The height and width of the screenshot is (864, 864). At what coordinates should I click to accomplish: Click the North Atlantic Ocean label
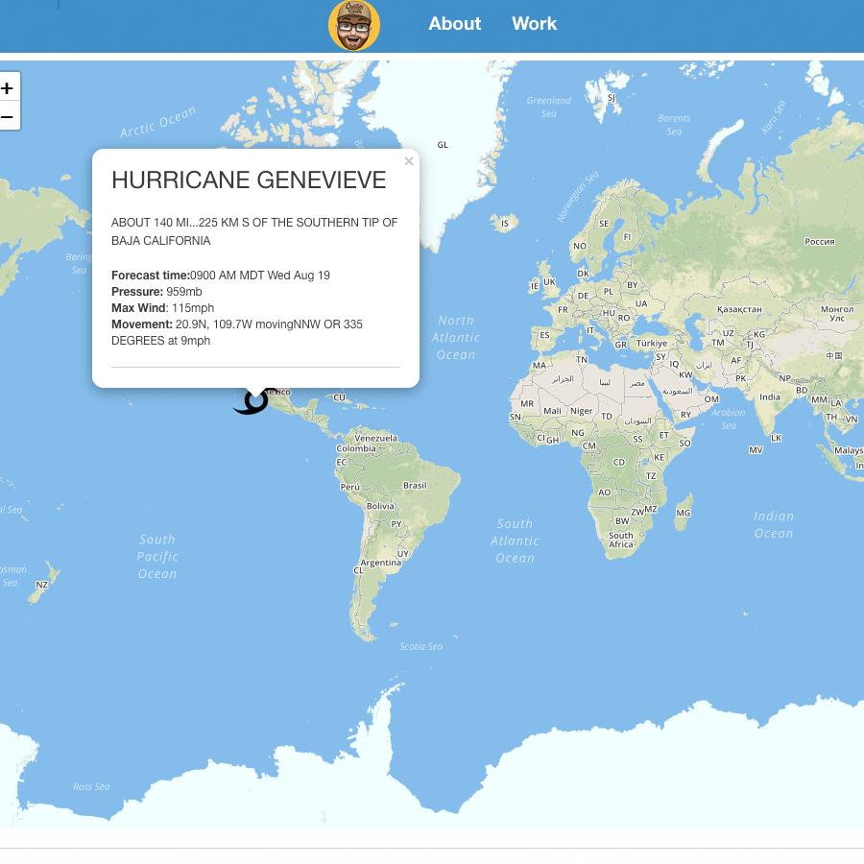(x=456, y=337)
